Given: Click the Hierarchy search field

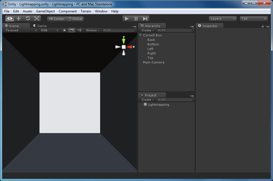Looking at the screenshot, I should pyautogui.click(x=175, y=30).
